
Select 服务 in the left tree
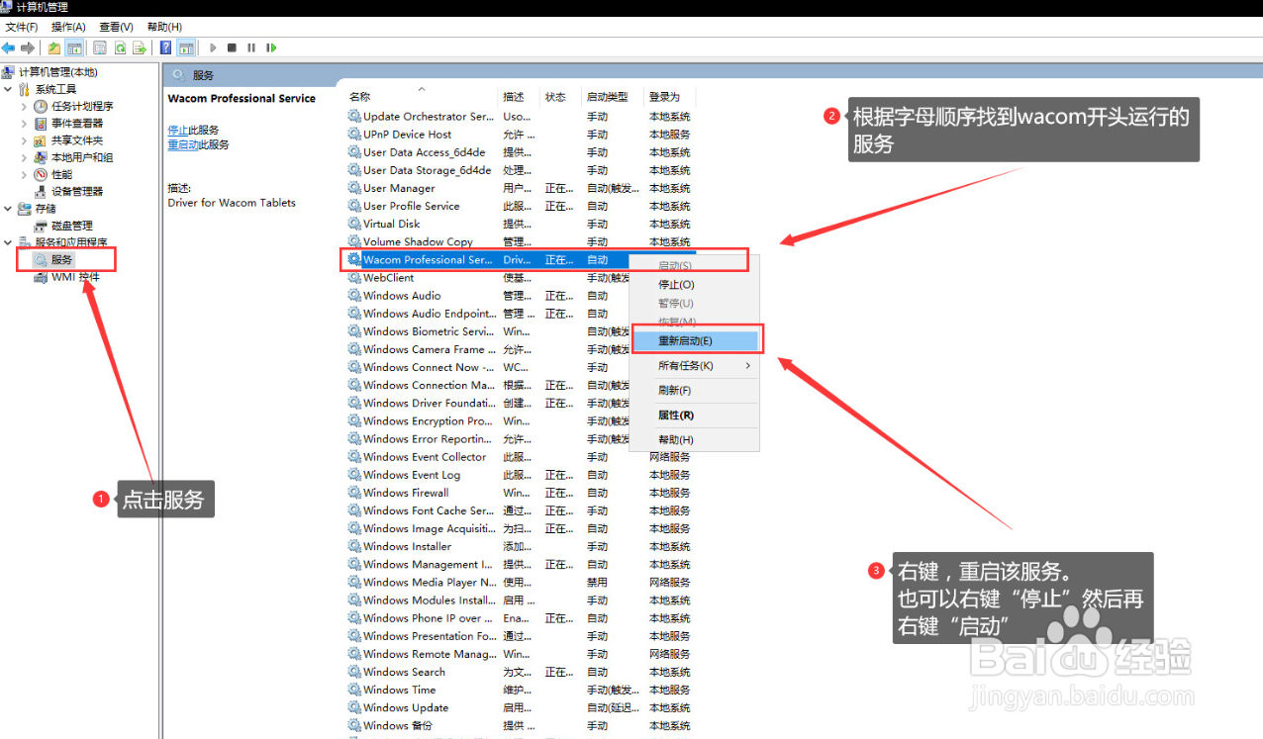(62, 259)
